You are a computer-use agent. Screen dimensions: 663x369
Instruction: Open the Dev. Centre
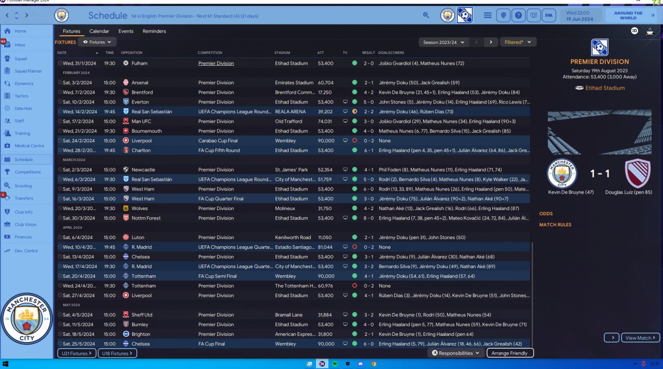click(26, 250)
